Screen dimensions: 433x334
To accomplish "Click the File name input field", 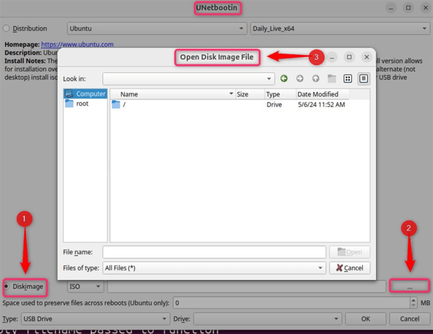I will point(214,252).
